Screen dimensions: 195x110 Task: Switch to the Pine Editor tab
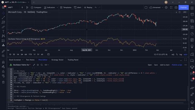(x=43, y=60)
